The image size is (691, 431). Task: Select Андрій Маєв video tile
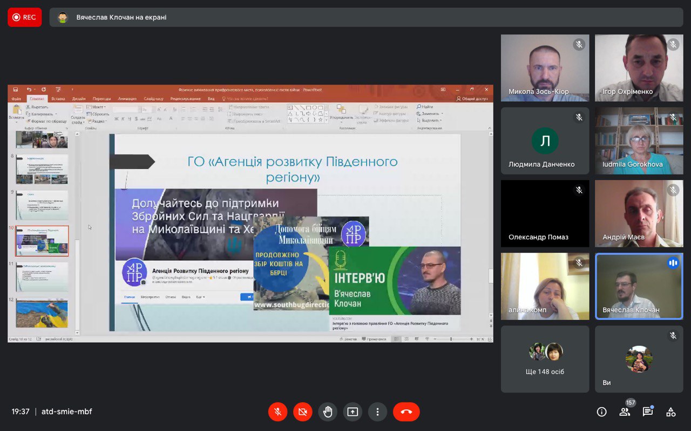click(639, 214)
